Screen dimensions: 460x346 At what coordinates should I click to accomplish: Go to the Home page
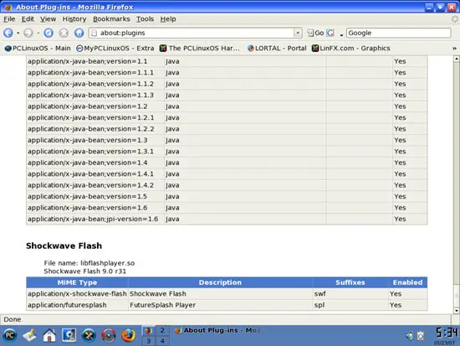point(79,33)
